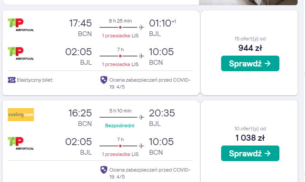Viewport: 305px width, 182px height.
Task: Click the red stopover dot on the 17:45 flight line
Action: point(120,27)
